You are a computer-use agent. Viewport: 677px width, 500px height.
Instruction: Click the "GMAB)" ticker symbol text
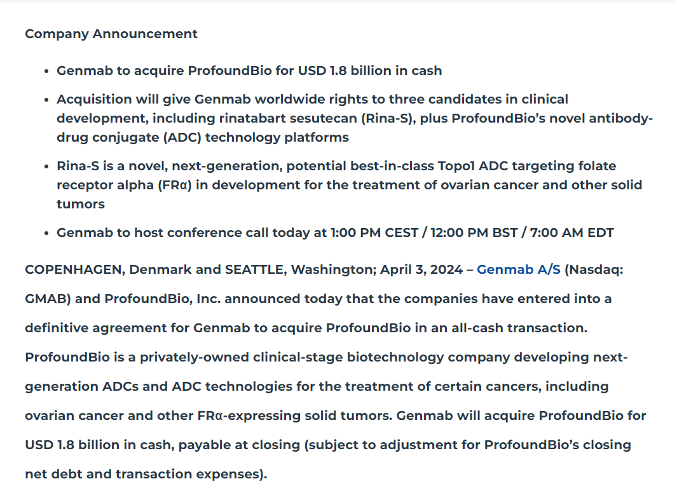point(49,299)
